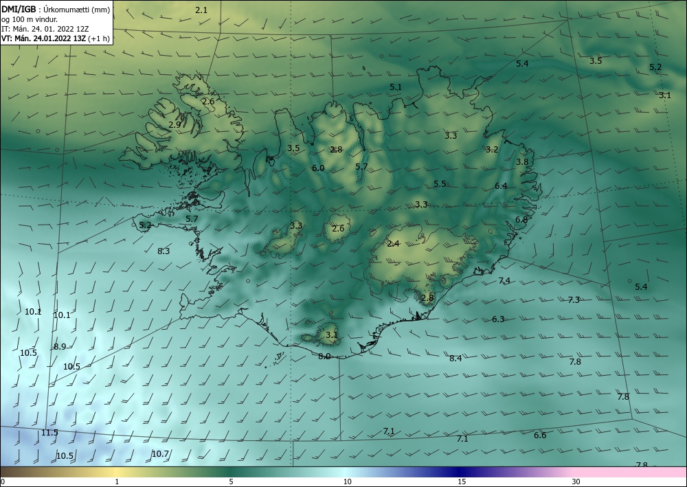This screenshot has width=687, height=487.
Task: Click the 6.4 value label
Action: coord(501,185)
